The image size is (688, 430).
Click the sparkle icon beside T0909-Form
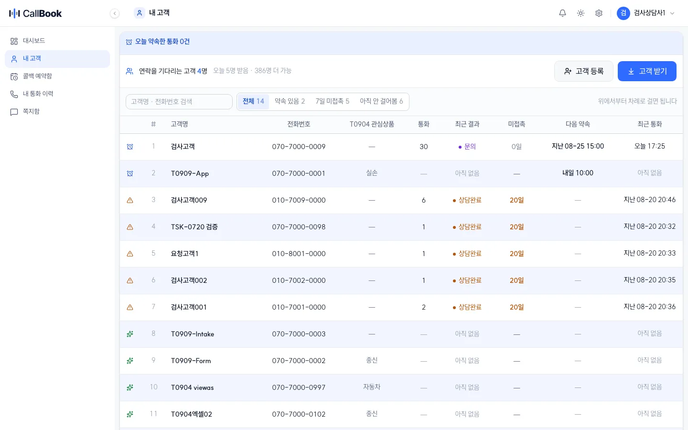tap(130, 361)
